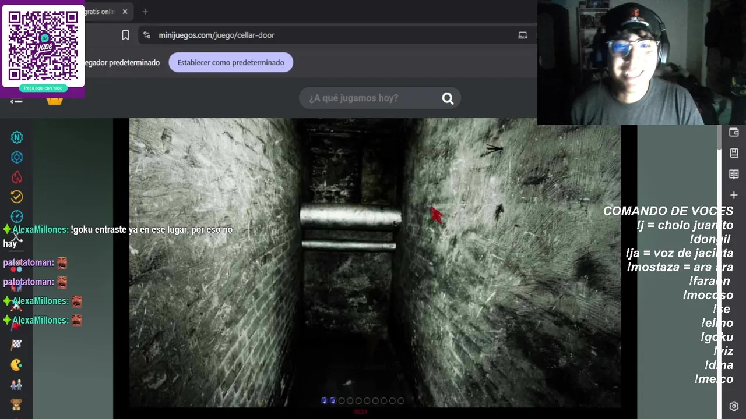Click the 'gratis onlin' browser tab title
The height and width of the screenshot is (419, 746).
click(x=100, y=12)
